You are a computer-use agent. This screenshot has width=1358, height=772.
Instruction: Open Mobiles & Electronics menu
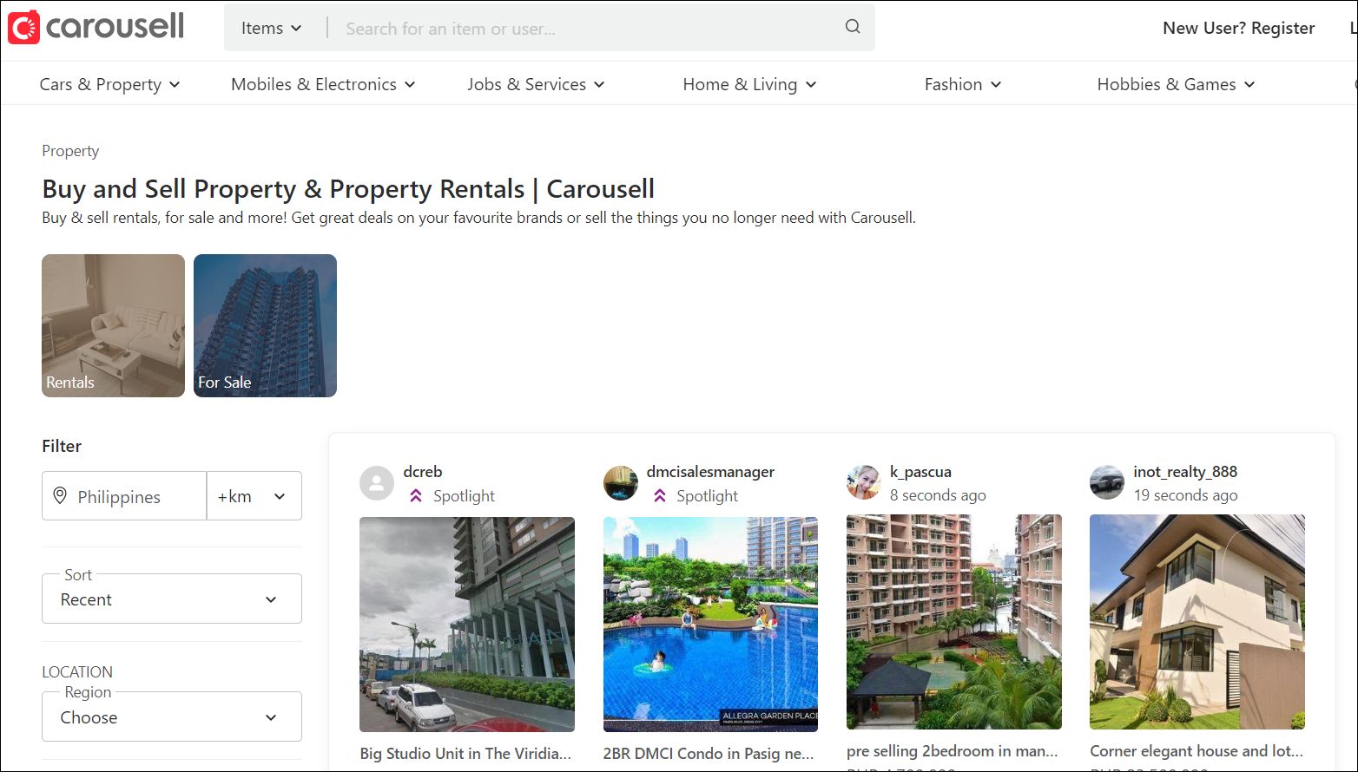tap(324, 84)
